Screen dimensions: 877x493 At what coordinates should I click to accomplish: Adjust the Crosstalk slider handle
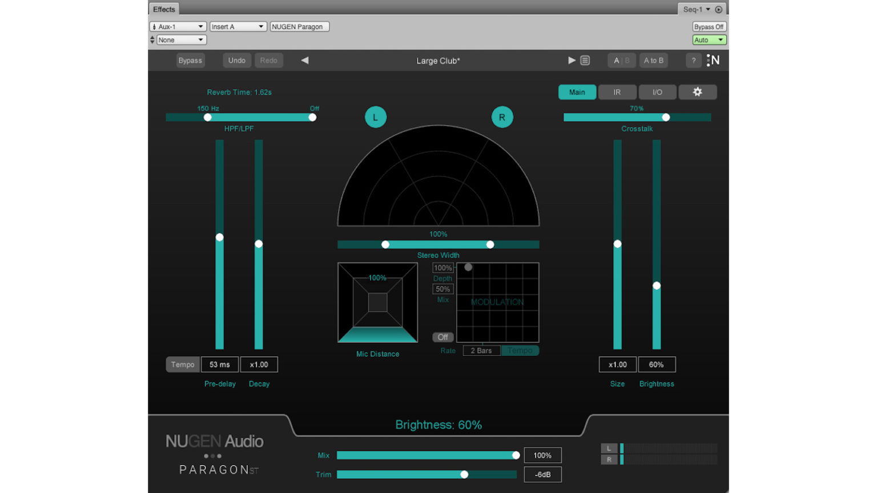pos(666,117)
